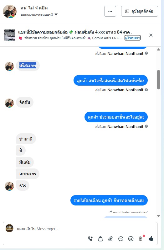Click the phone call icon in composer

click(x=90, y=239)
